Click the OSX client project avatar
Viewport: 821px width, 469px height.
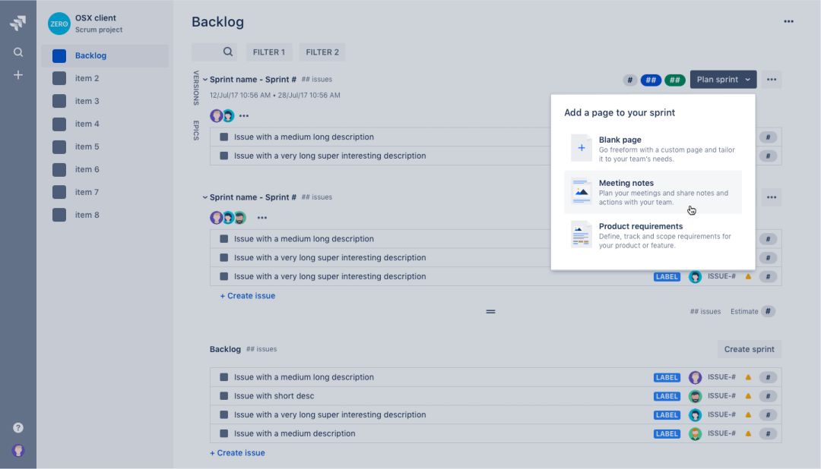[x=59, y=24]
